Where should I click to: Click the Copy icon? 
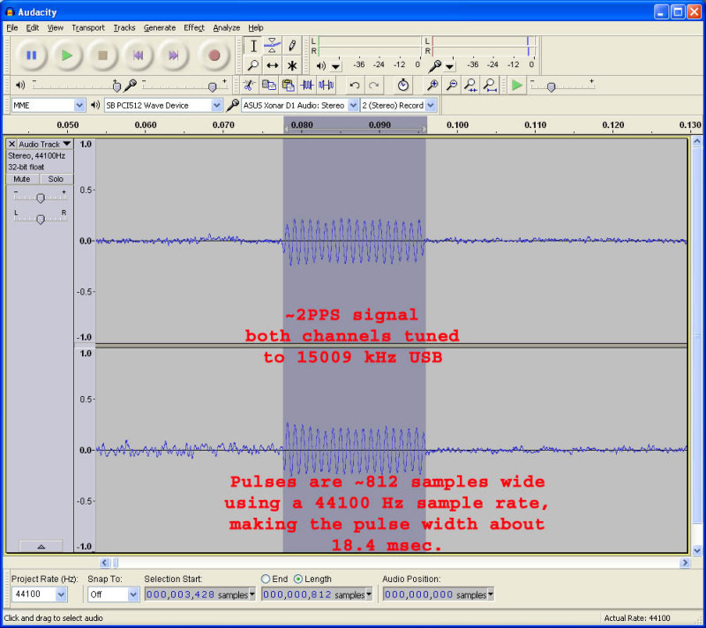(269, 85)
